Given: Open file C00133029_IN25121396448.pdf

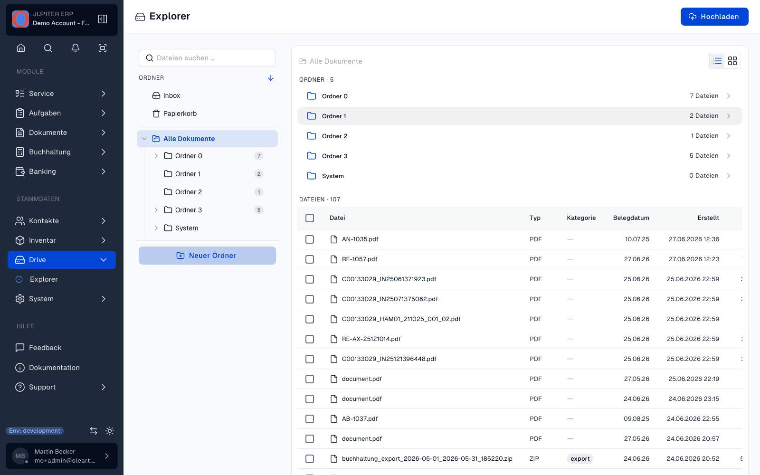Looking at the screenshot, I should point(389,359).
